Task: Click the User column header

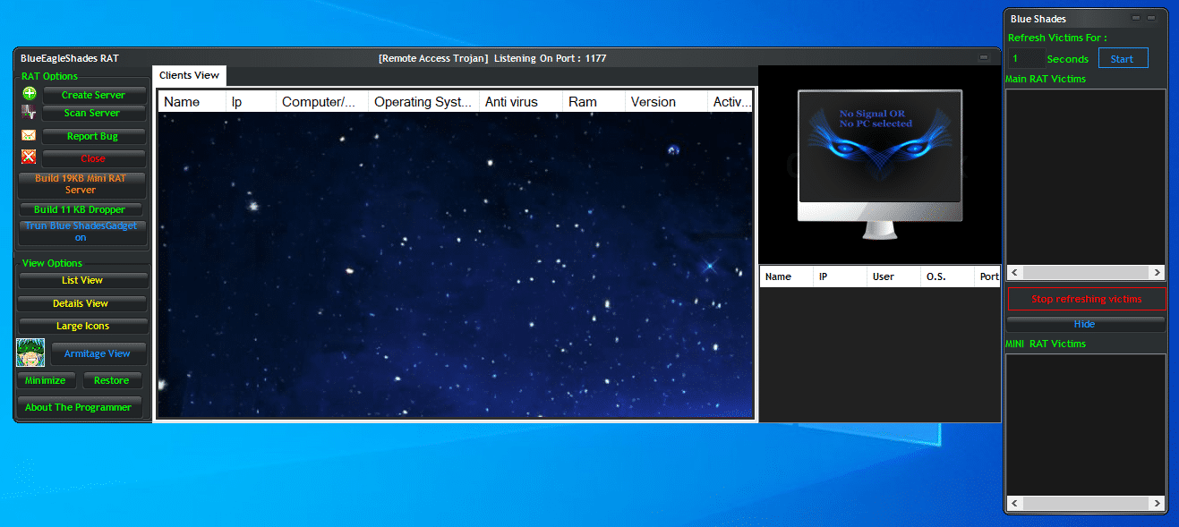Action: pos(893,276)
